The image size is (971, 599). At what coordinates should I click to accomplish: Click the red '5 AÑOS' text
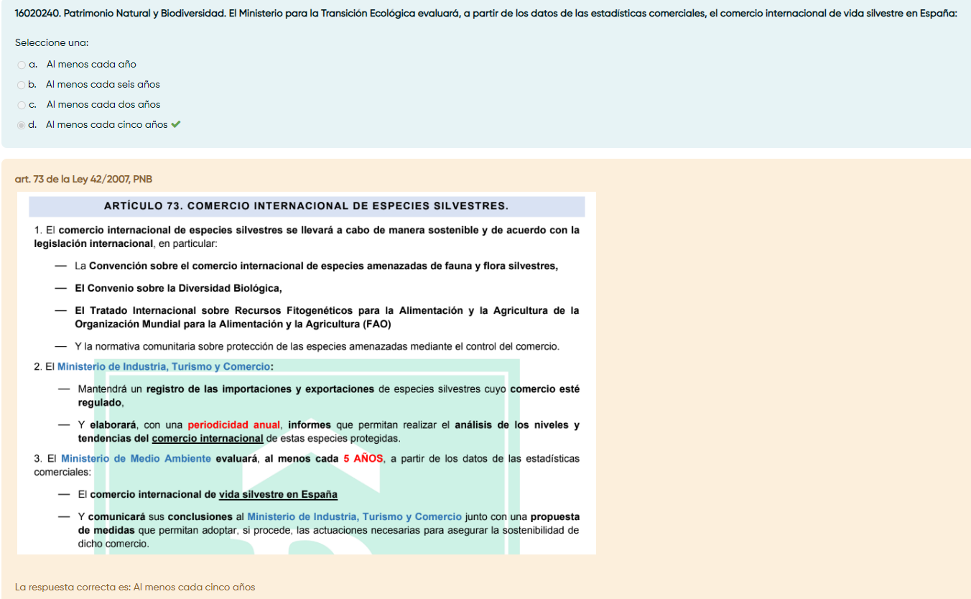363,459
